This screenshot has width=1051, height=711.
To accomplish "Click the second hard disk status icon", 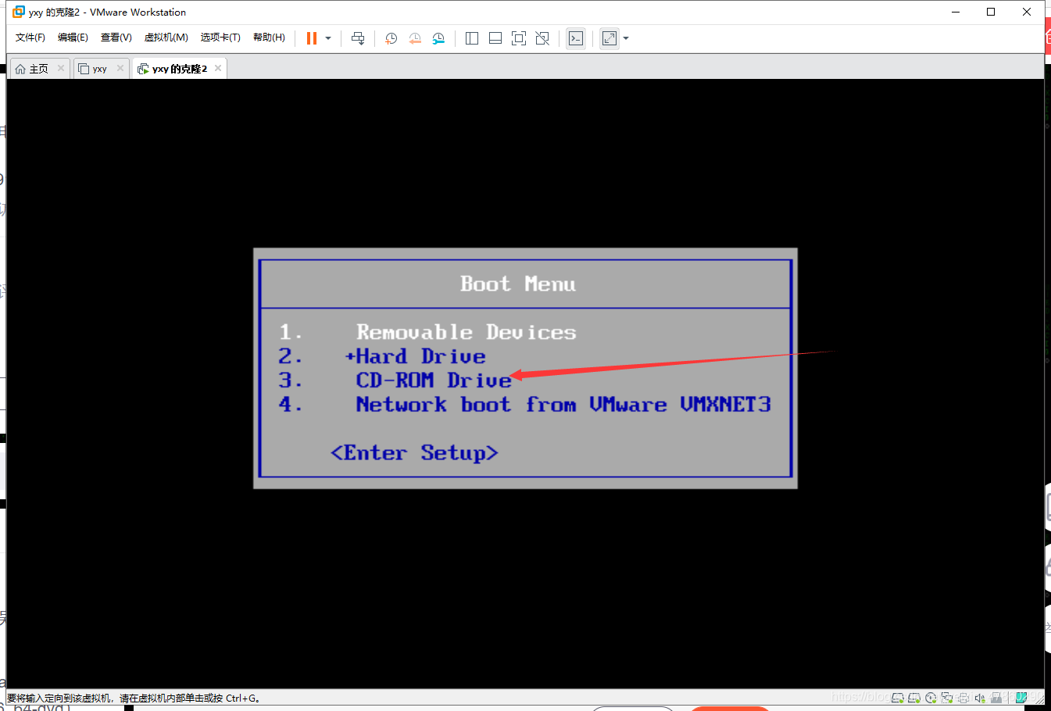I will pos(914,698).
